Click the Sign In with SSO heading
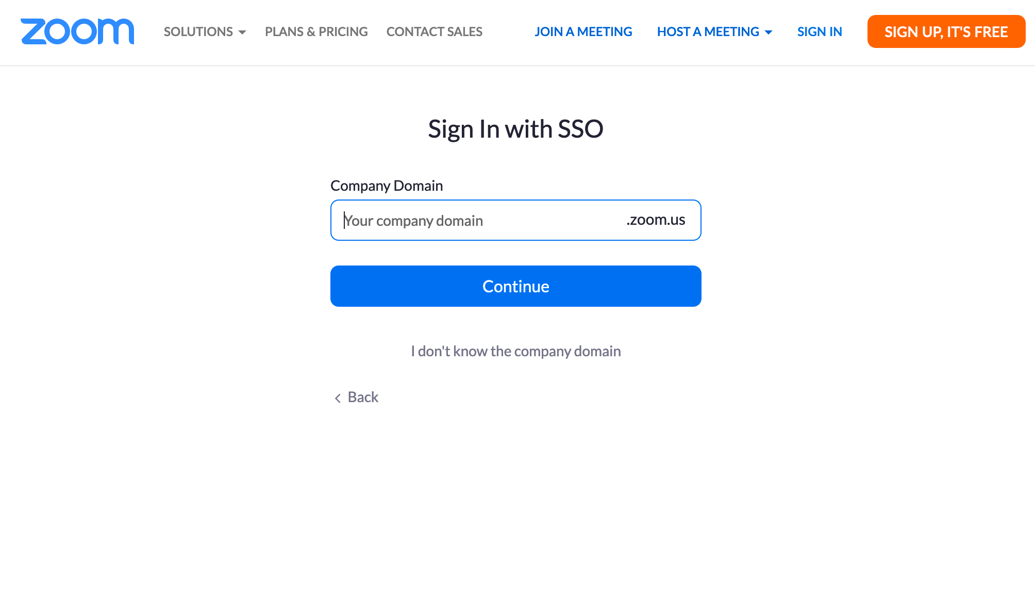Viewport: 1035px width, 597px height. pyautogui.click(x=515, y=129)
